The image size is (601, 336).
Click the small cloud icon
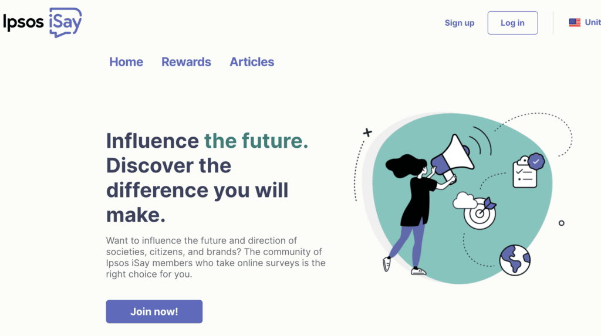[x=464, y=201]
